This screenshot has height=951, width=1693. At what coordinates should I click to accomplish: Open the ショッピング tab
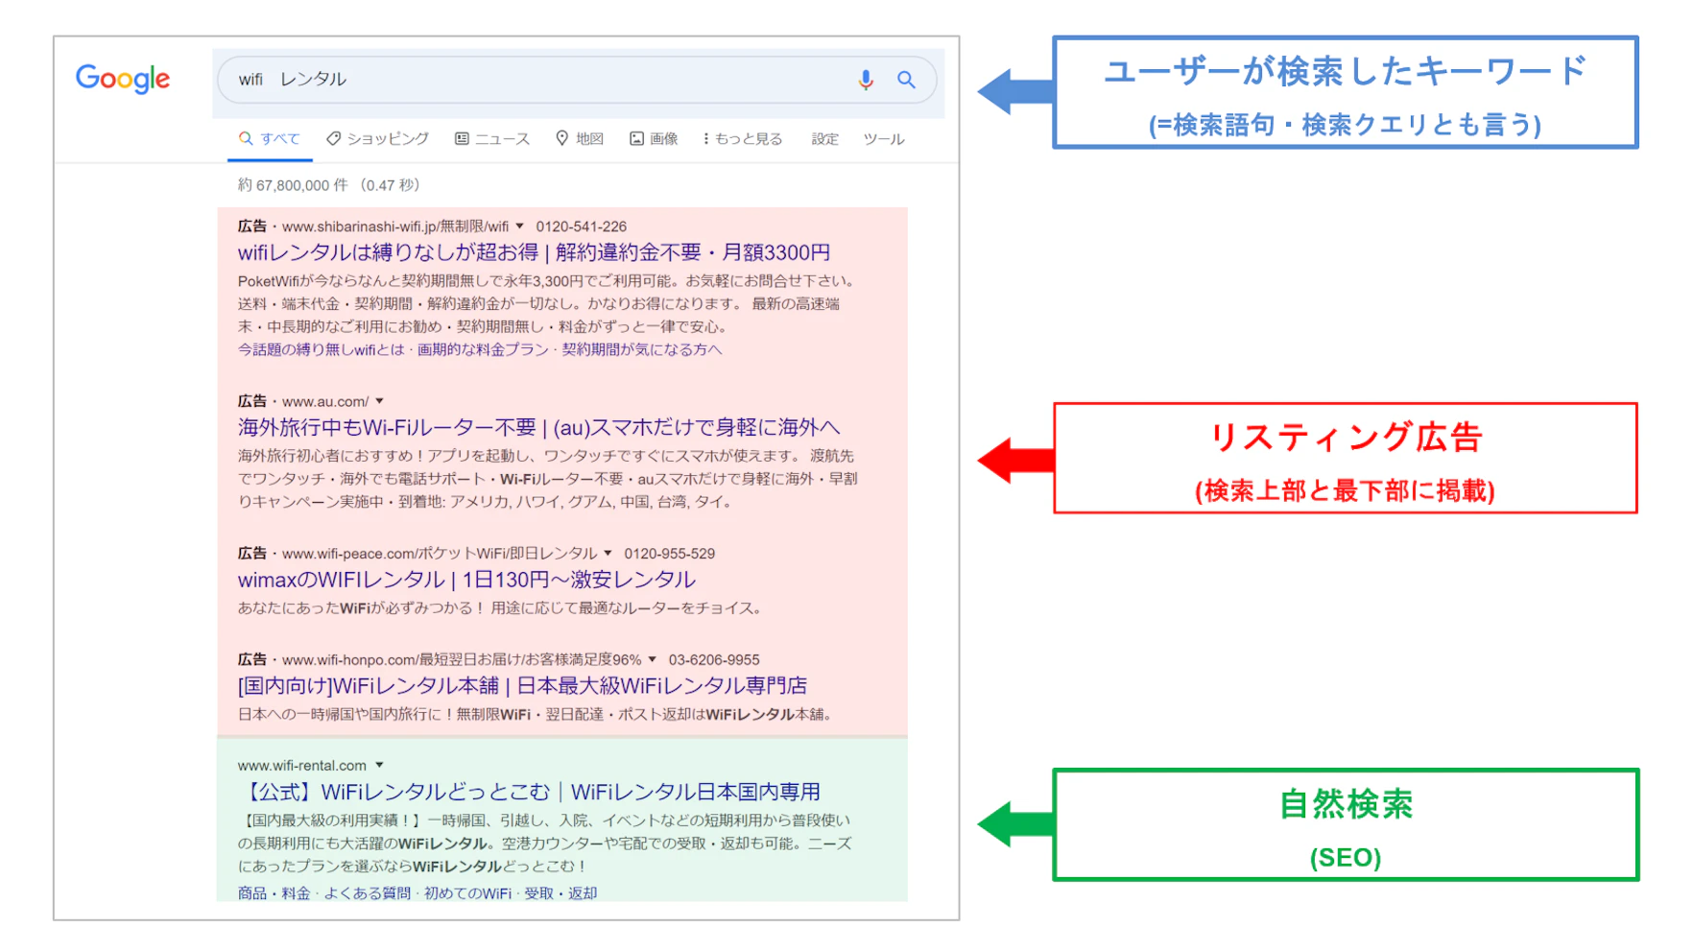coord(377,139)
